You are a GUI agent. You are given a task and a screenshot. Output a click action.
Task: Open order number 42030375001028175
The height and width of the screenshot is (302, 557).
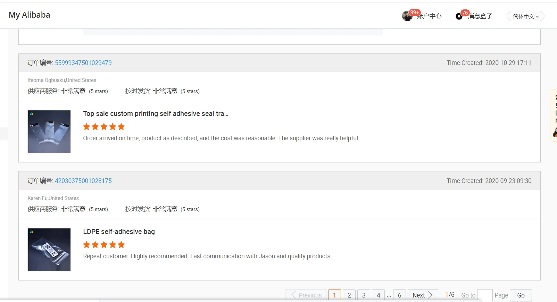point(83,181)
